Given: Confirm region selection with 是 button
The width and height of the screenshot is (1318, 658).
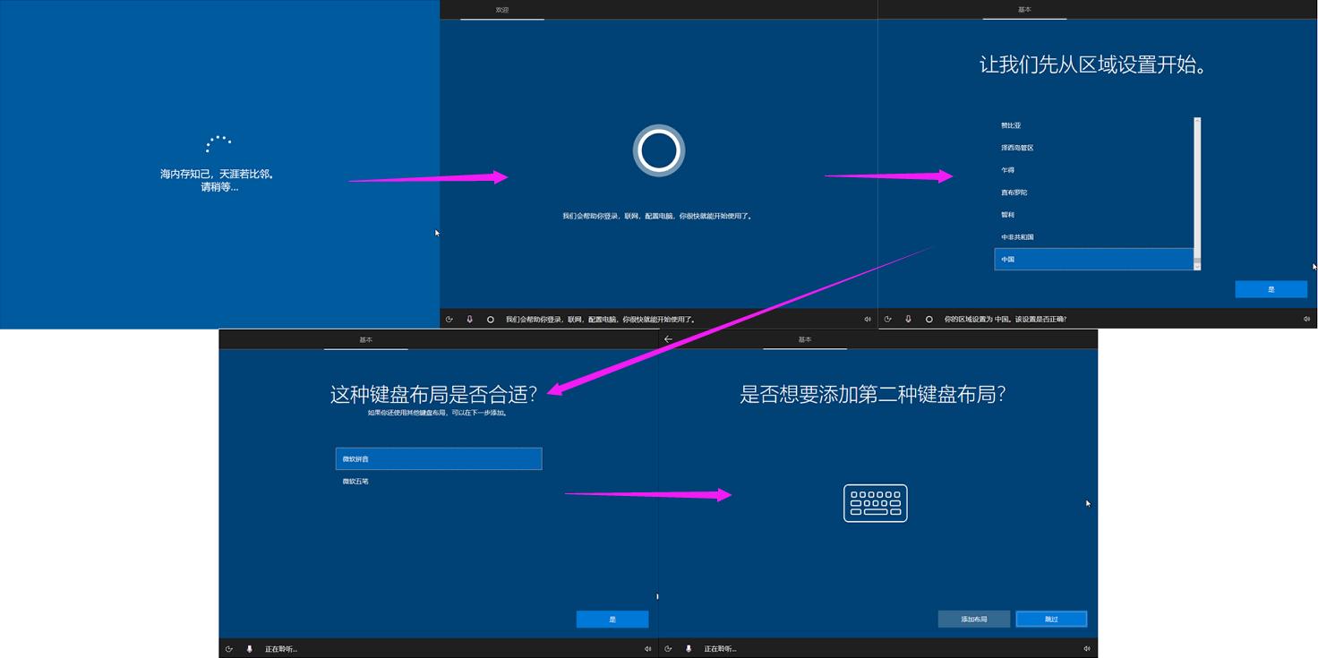Looking at the screenshot, I should coord(1271,288).
